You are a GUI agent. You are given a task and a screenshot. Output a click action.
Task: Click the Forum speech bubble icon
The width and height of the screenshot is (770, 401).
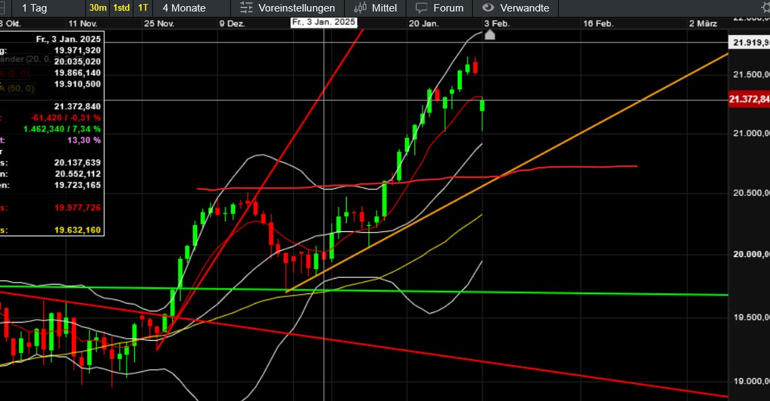point(421,8)
